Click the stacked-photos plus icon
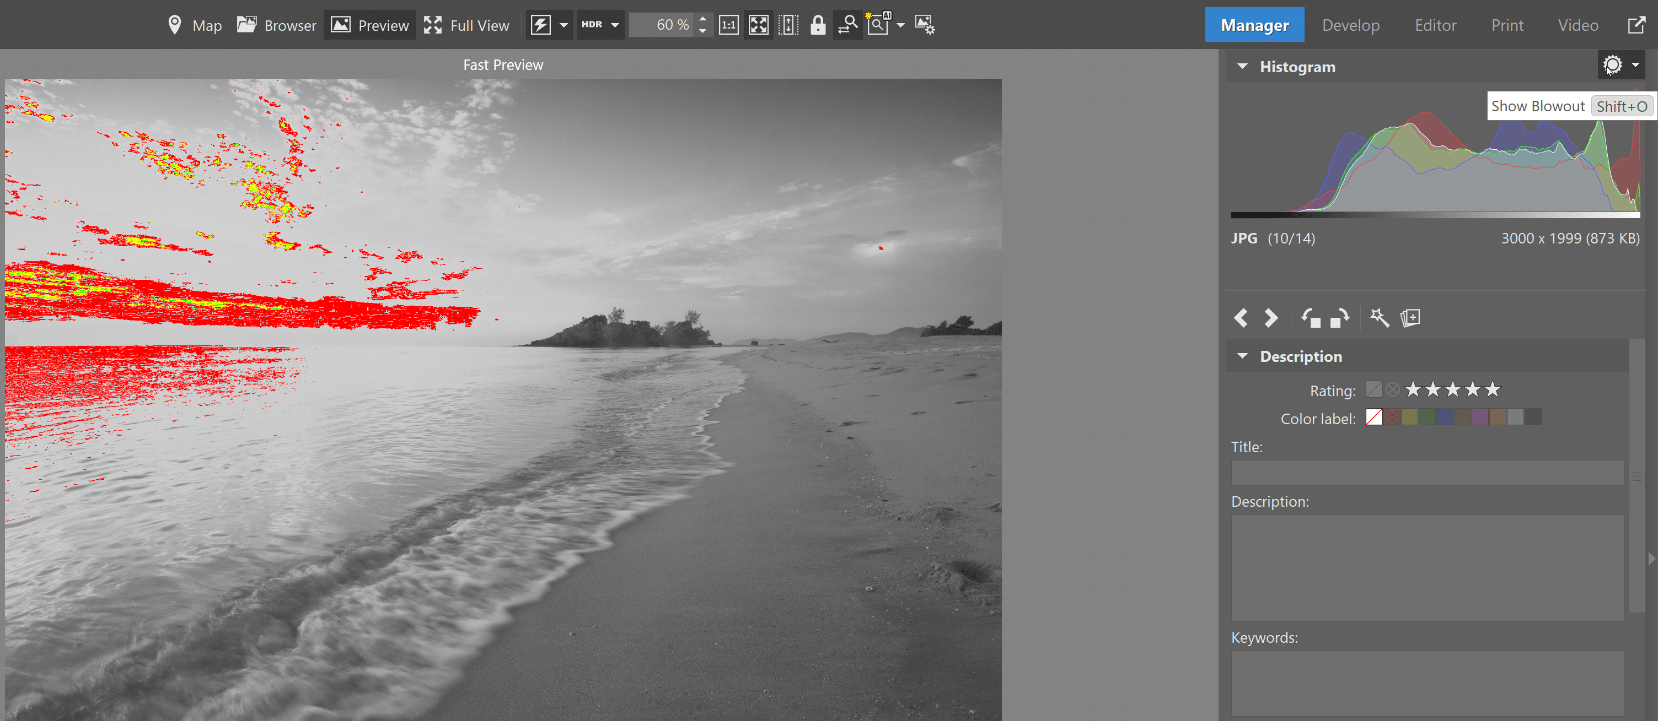This screenshot has height=721, width=1658. coord(1410,318)
